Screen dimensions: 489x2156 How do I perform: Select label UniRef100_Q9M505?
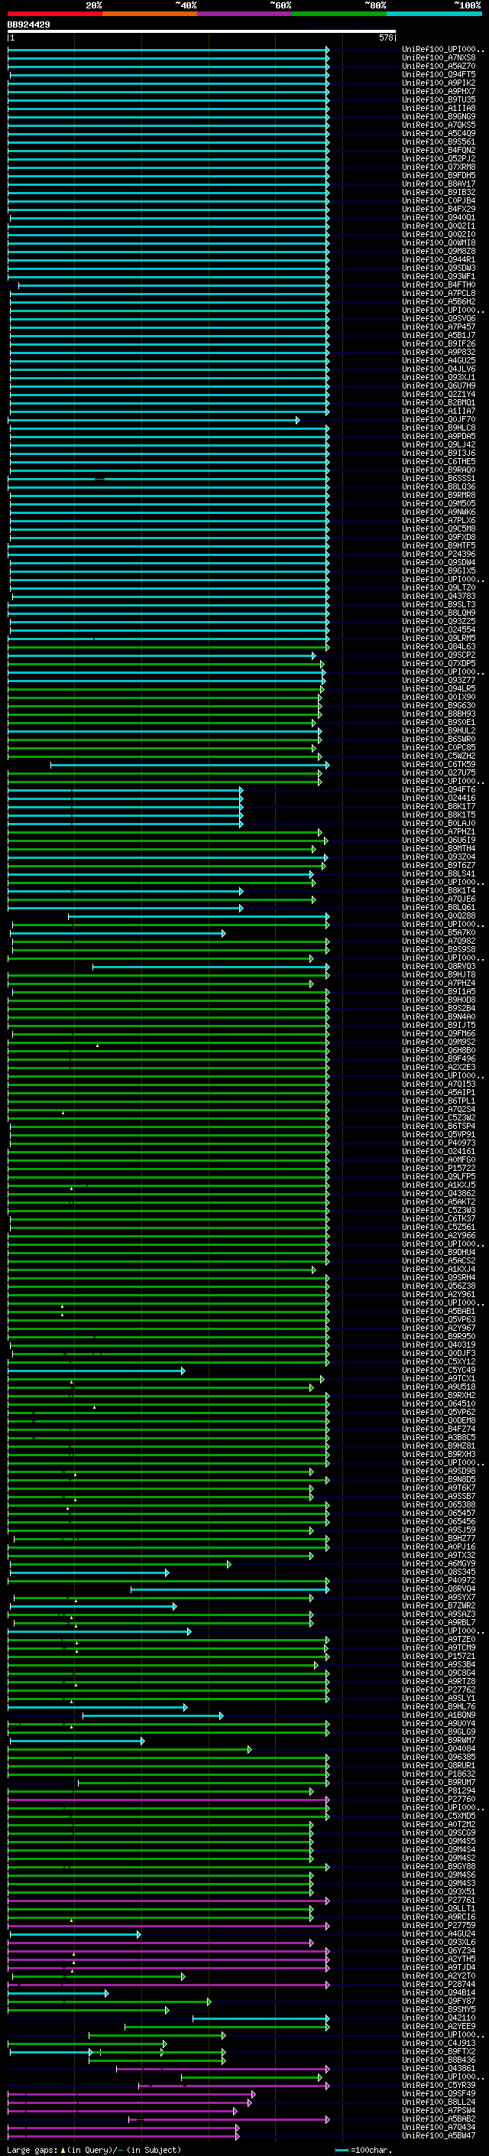pos(439,503)
